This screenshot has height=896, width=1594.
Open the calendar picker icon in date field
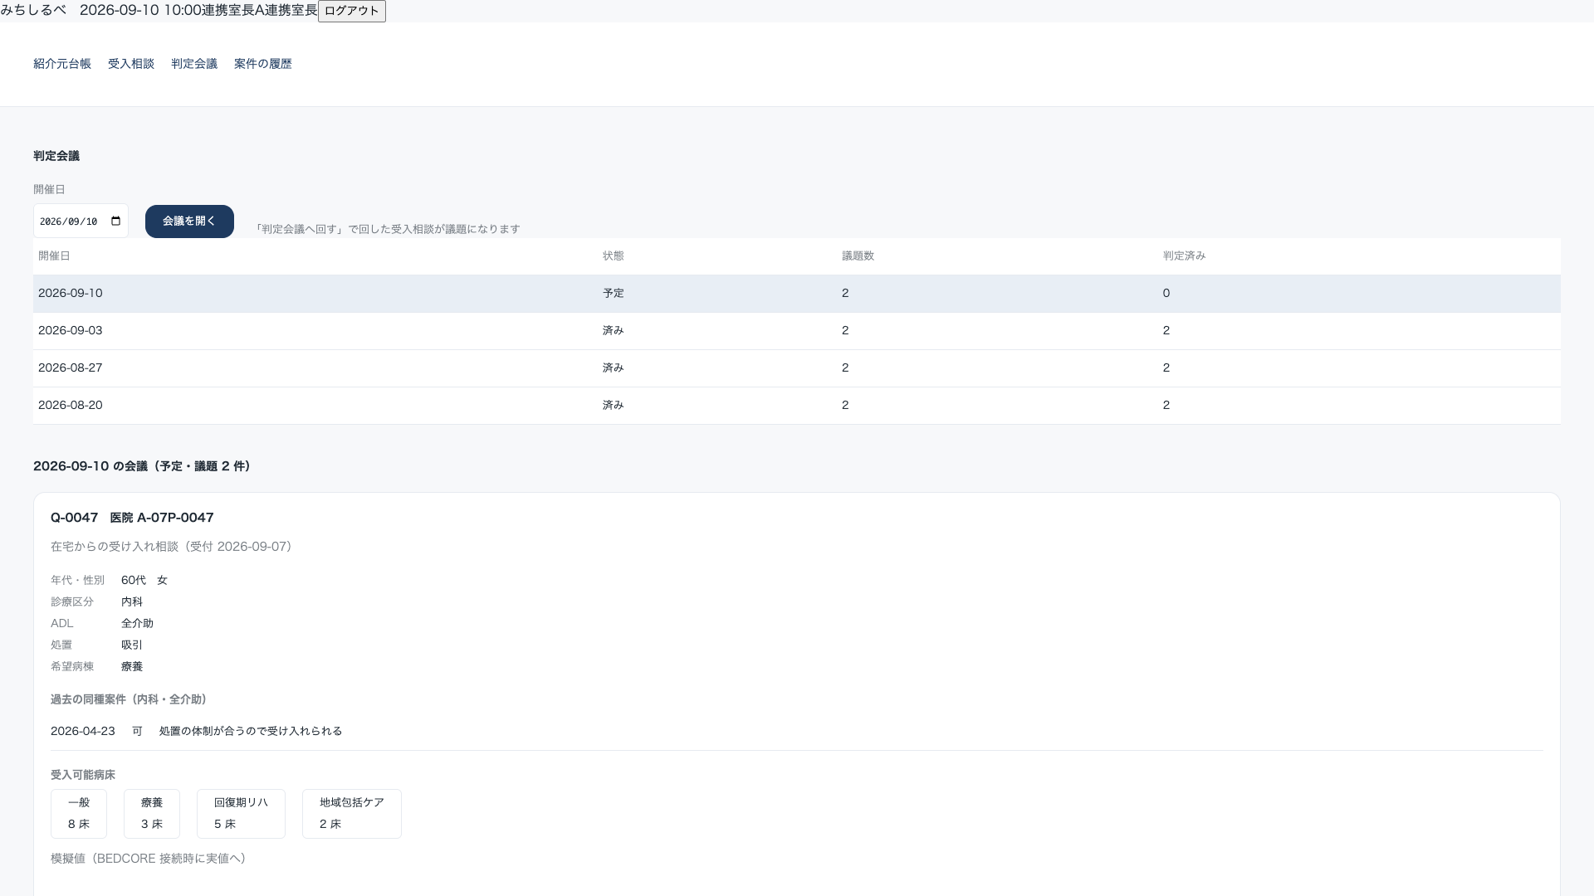[x=115, y=221]
